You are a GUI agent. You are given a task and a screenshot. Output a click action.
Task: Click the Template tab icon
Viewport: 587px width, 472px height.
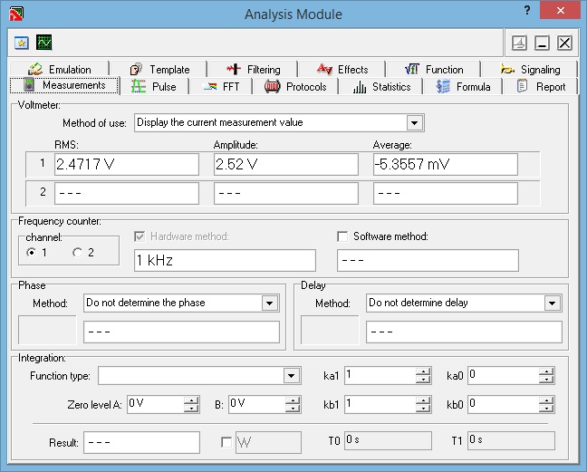point(136,69)
